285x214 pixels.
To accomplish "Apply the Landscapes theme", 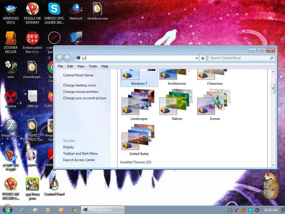I will [x=139, y=105].
